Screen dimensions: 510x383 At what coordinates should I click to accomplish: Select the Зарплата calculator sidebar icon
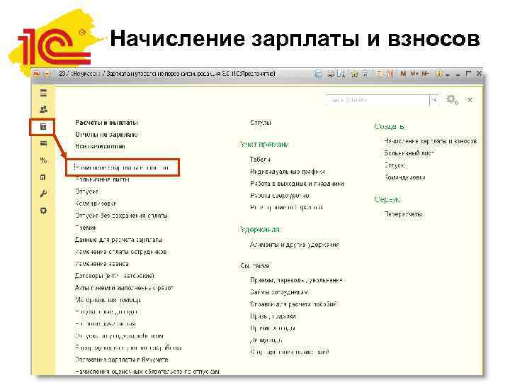tap(43, 126)
